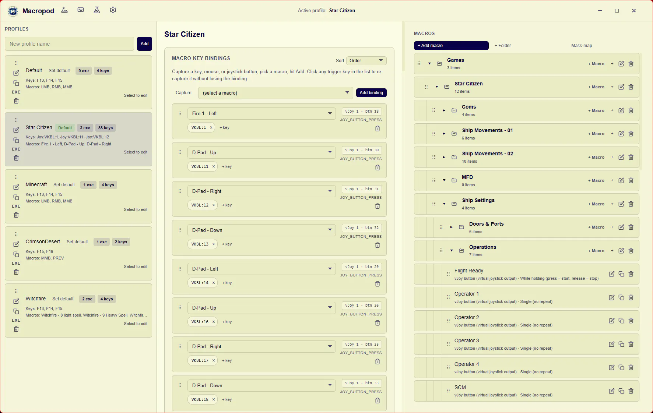Delete the Fire 1 - Left binding
This screenshot has height=413, width=653.
378,128
